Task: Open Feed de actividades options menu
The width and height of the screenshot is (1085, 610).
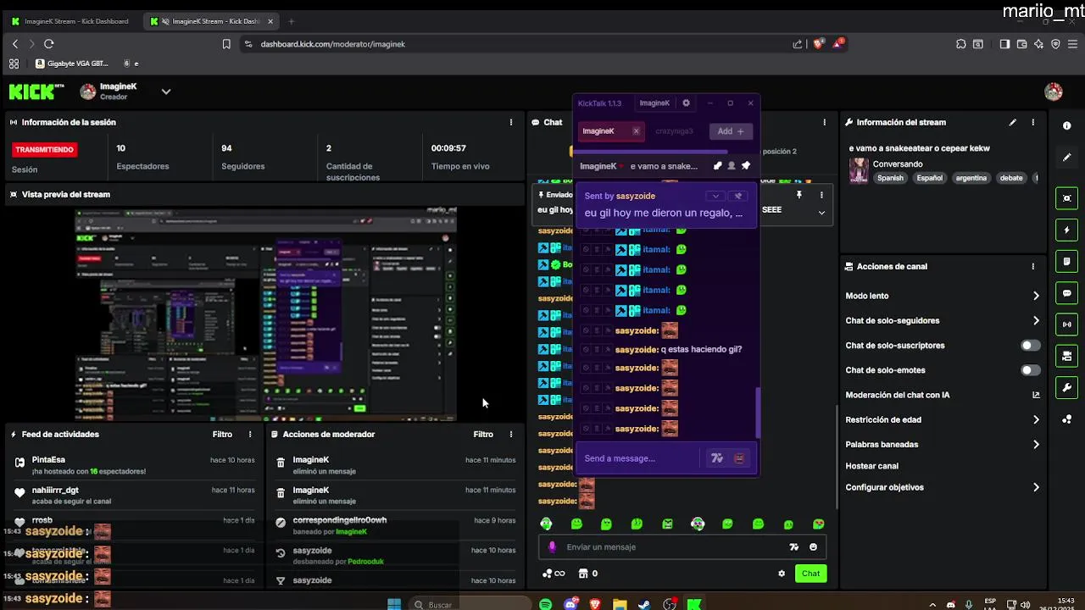Action: pyautogui.click(x=249, y=435)
